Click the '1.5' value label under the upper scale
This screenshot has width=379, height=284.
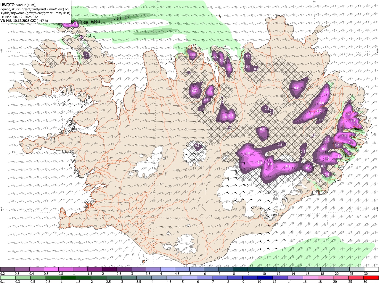tap(90, 274)
